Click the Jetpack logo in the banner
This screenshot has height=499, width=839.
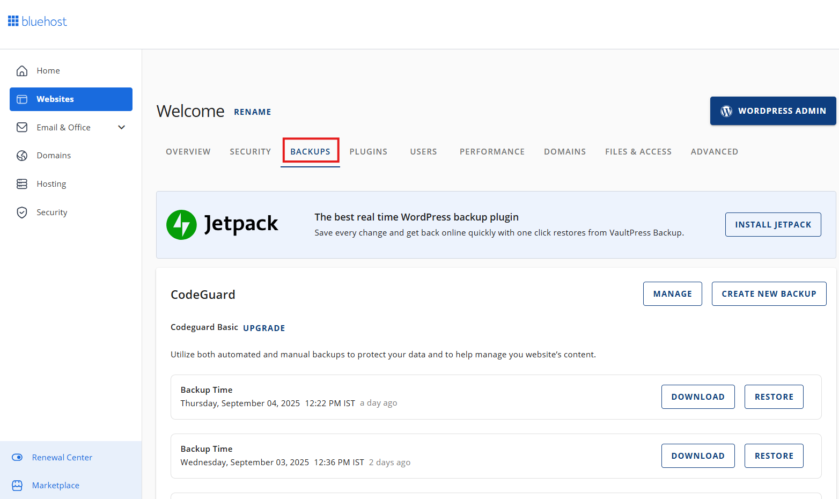pos(181,224)
